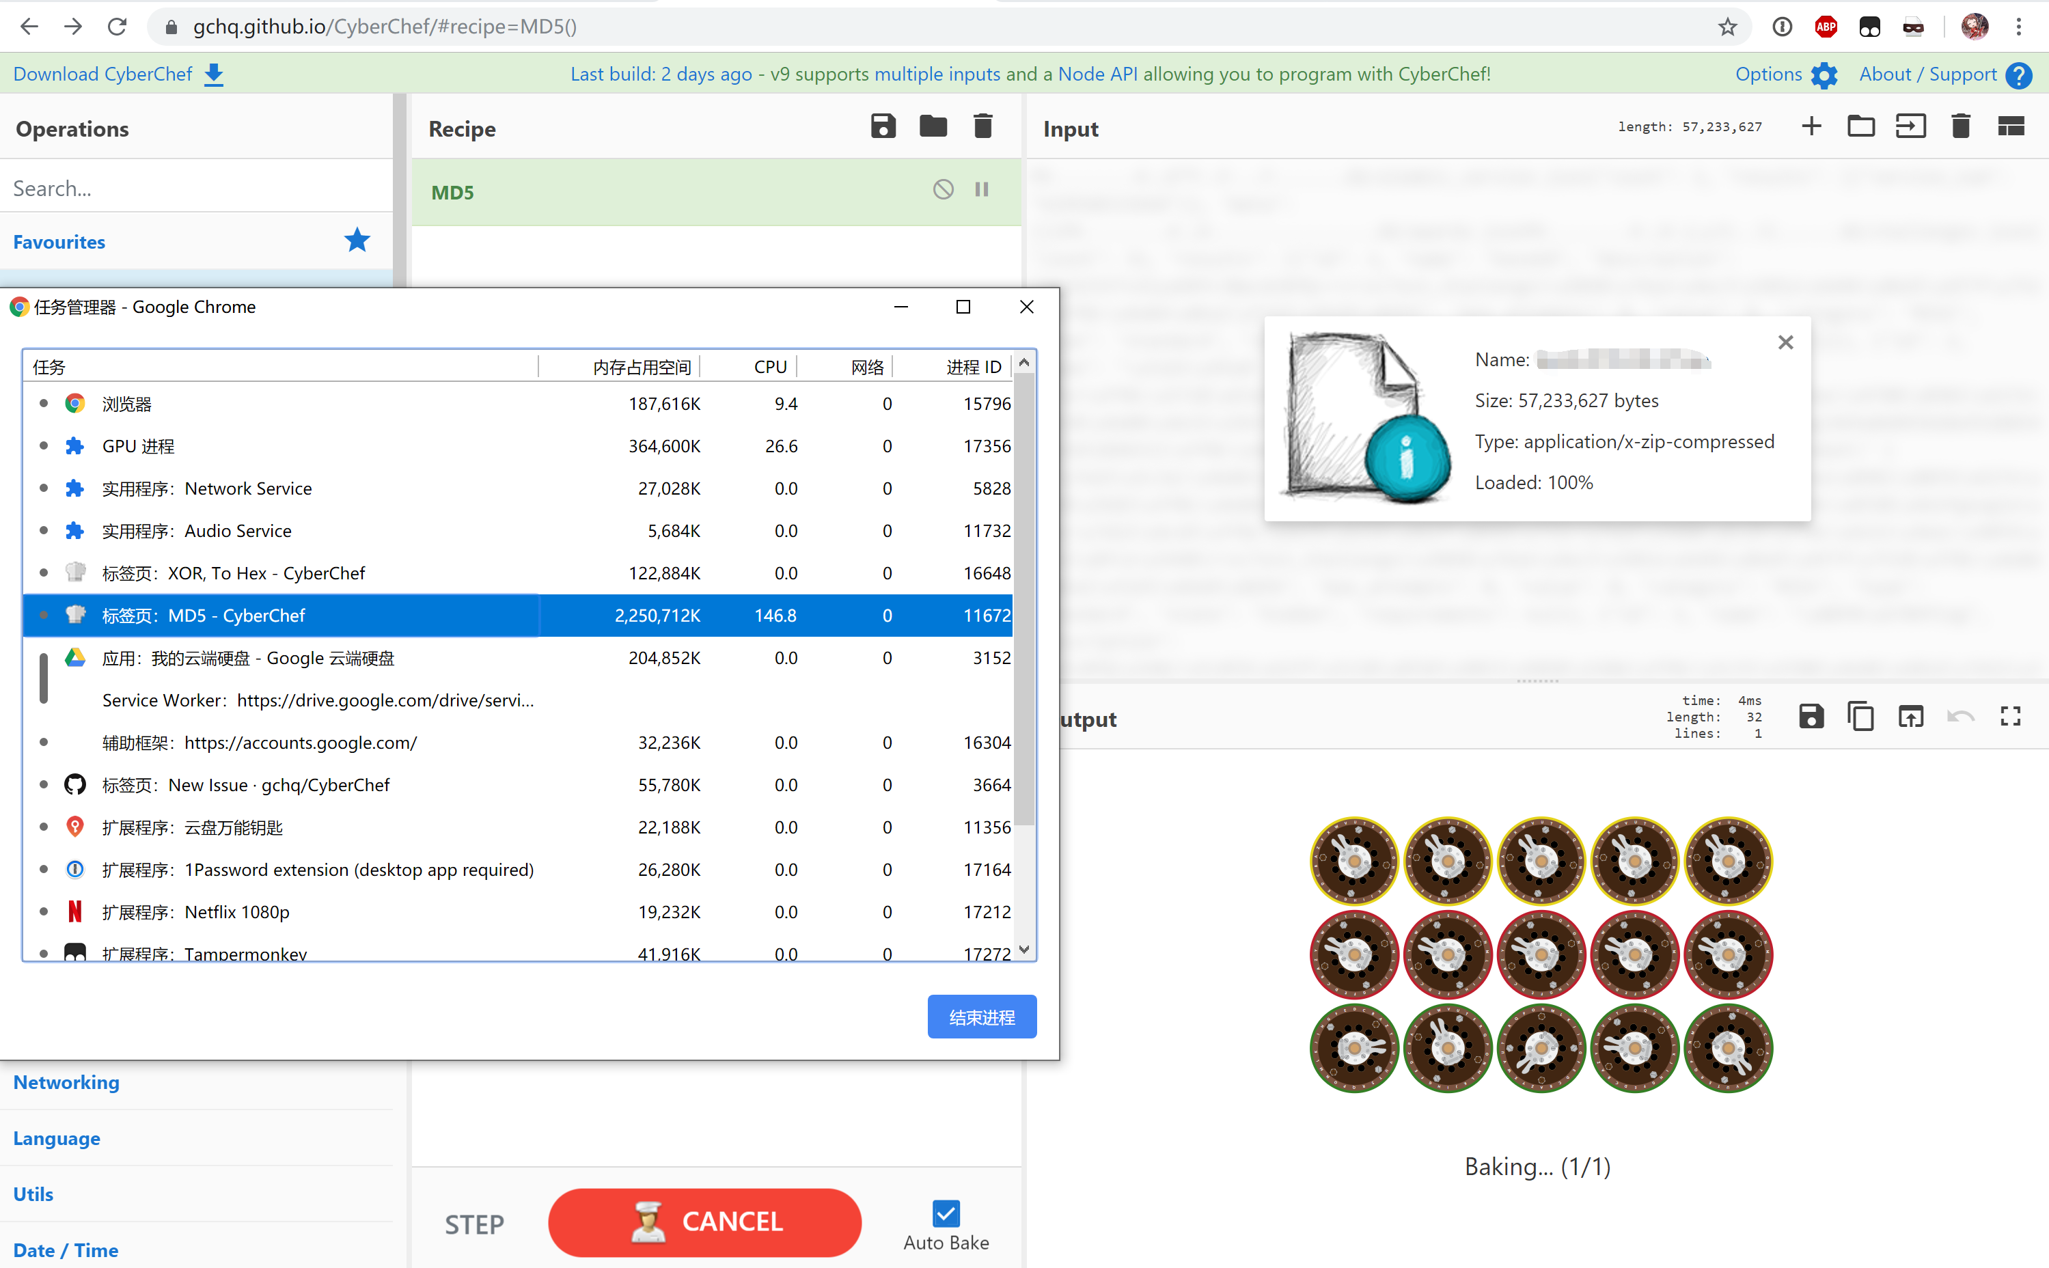Copy raw output to clipboard
The image size is (2049, 1268).
click(1861, 716)
